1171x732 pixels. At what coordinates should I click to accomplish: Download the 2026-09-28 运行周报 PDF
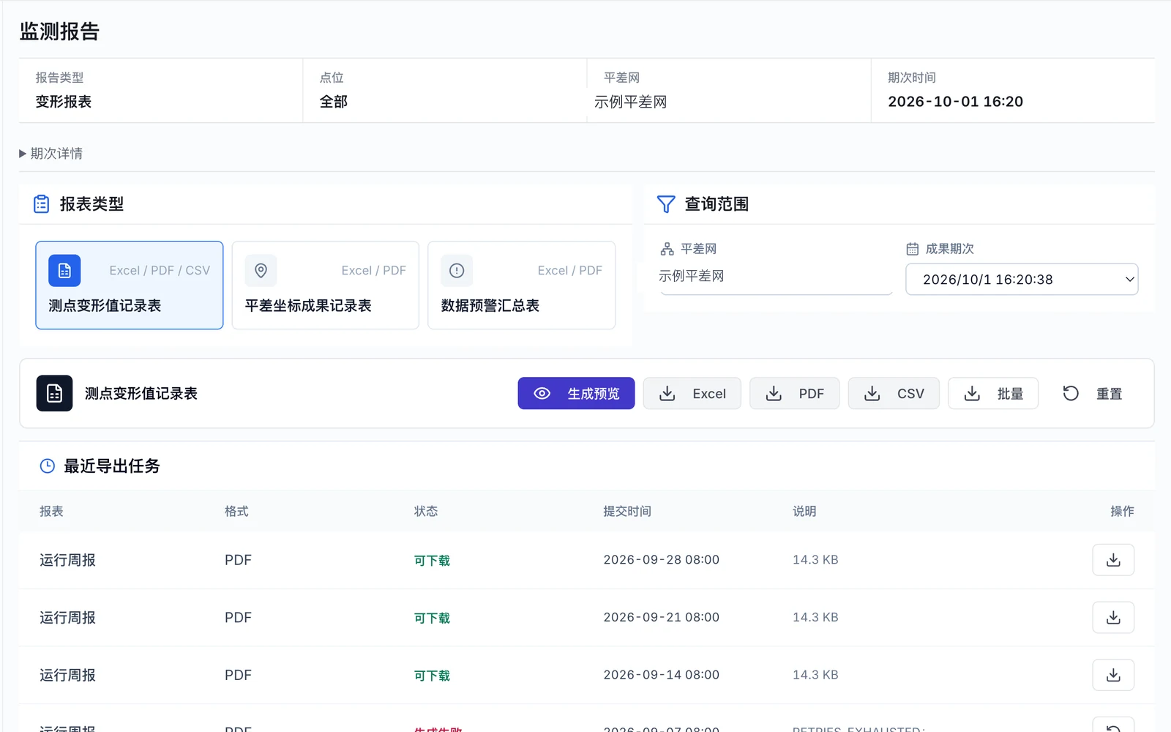pyautogui.click(x=1113, y=560)
